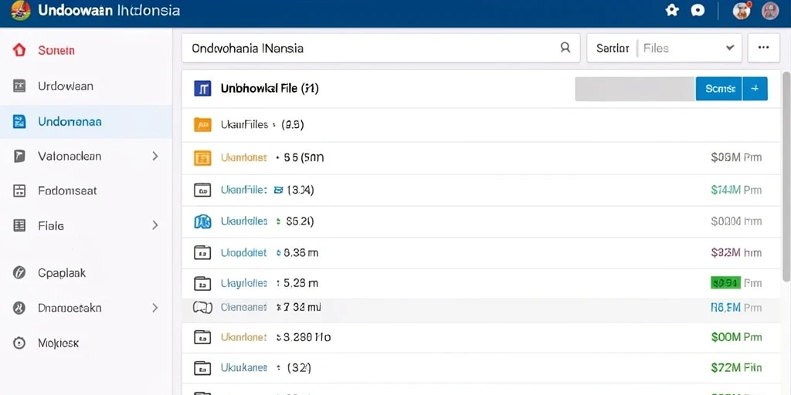Expand the Fiale sidebar section
The image size is (791, 395).
(x=154, y=225)
